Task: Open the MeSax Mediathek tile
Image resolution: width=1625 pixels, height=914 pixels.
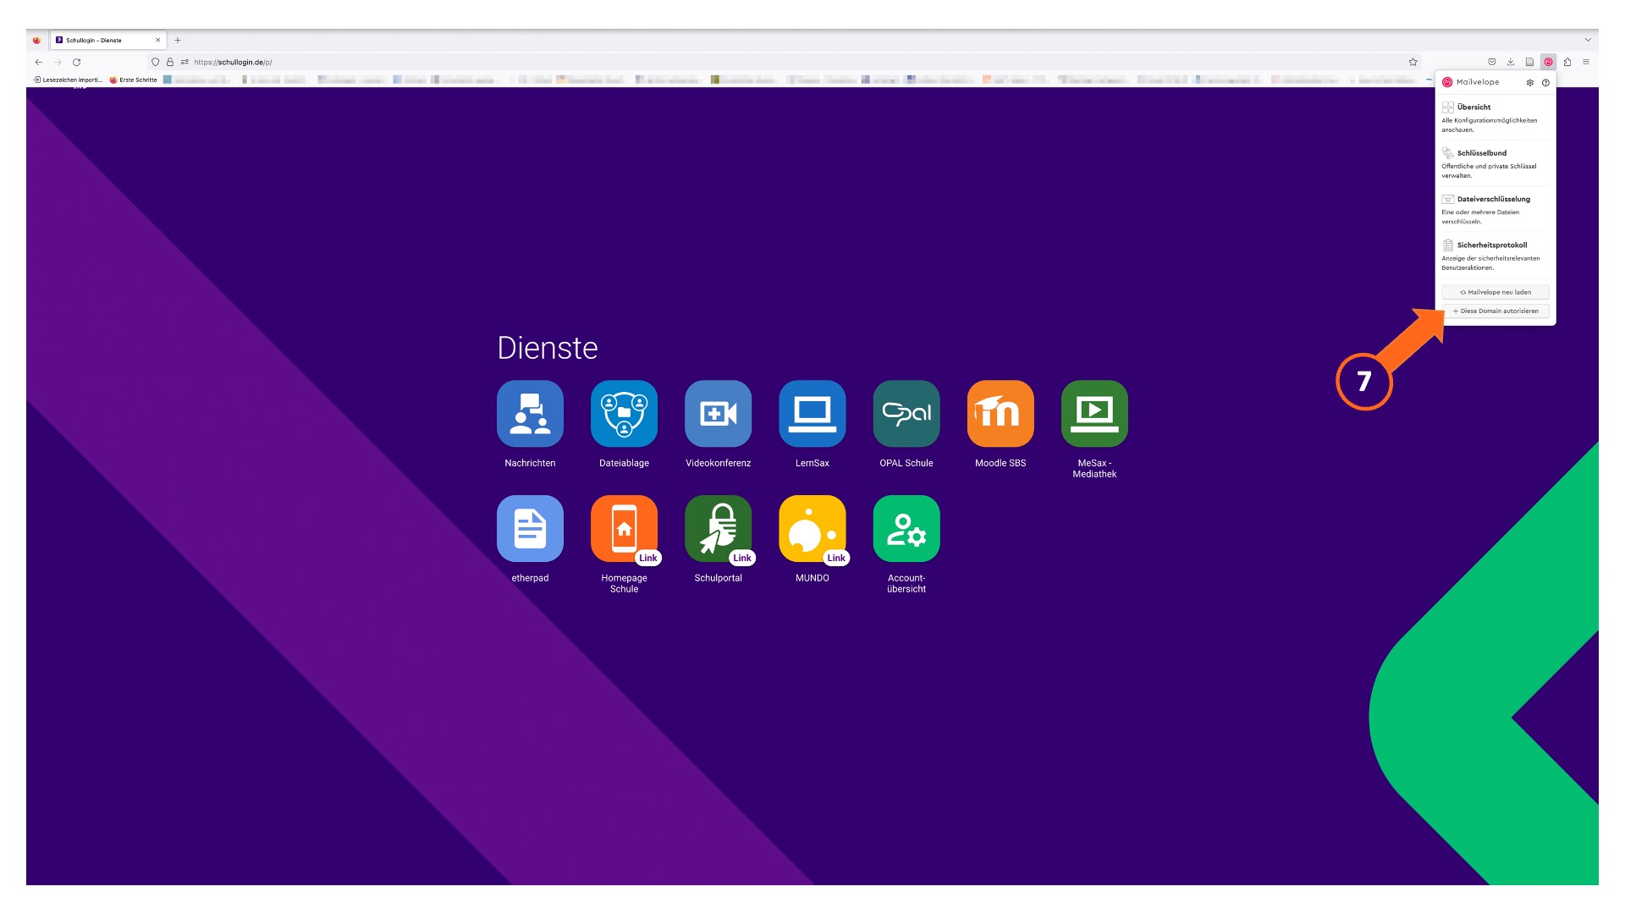Action: point(1094,414)
